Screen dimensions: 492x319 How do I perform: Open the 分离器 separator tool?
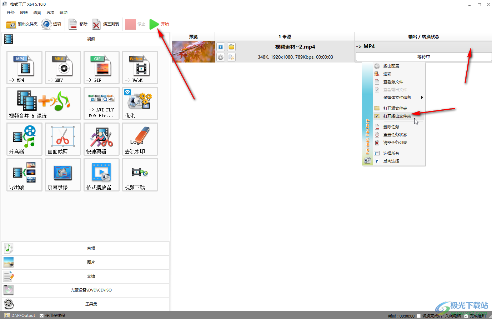click(24, 139)
